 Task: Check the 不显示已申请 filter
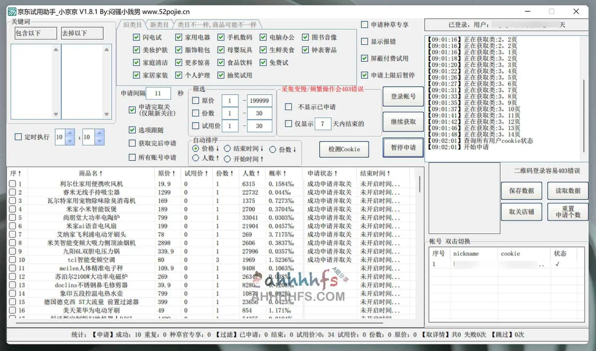288,107
